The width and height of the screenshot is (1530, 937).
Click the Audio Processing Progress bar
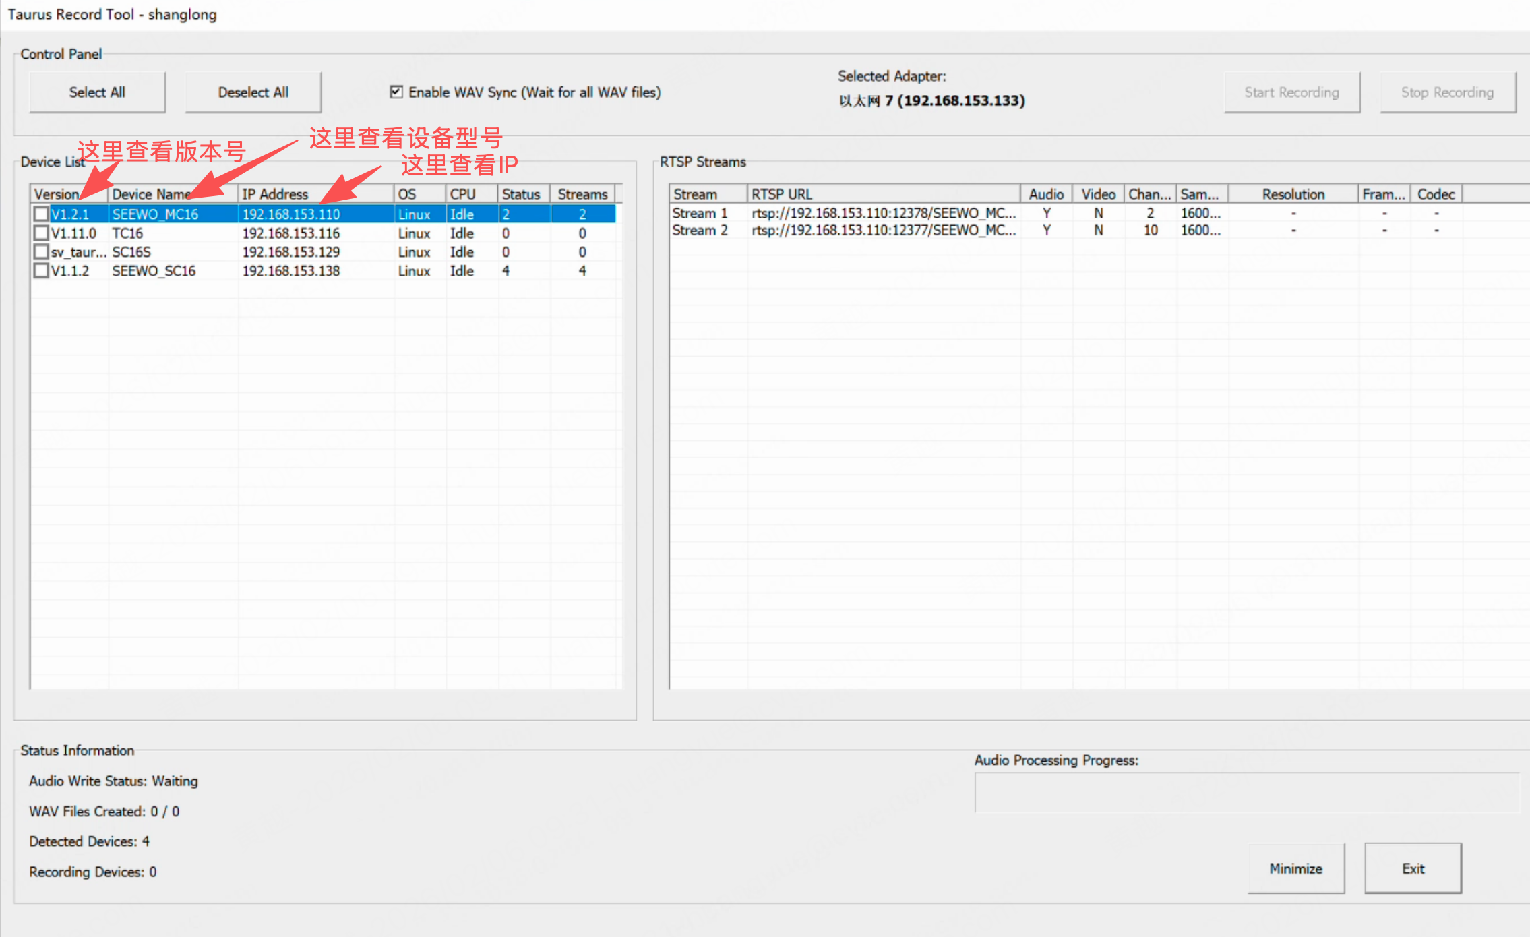click(1247, 793)
